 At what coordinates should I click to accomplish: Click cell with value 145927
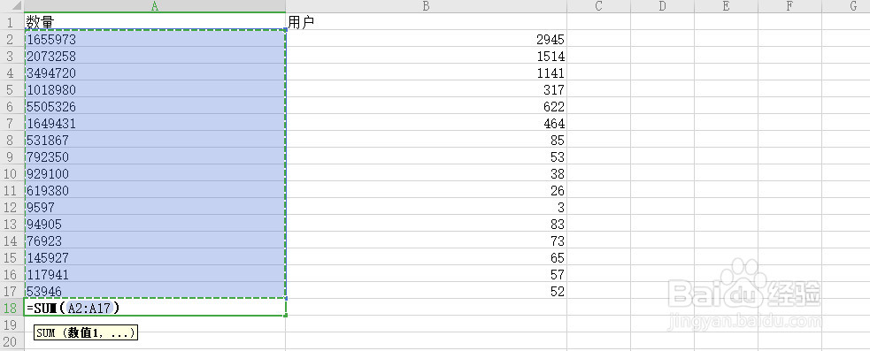[x=155, y=256]
